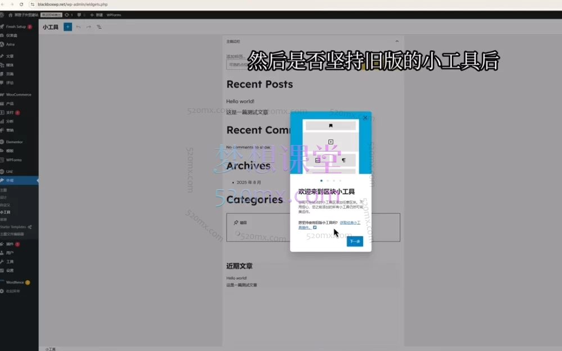The height and width of the screenshot is (351, 562).
Task: Collapse the main sidebar widget area chevron
Action: coord(397,41)
